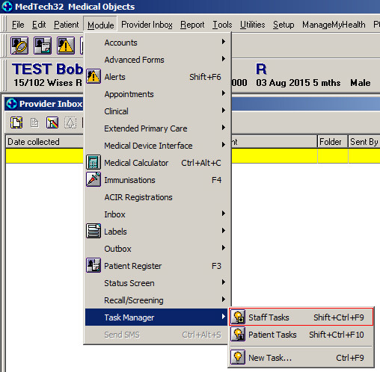The image size is (380, 372).
Task: Expand the Status Screen submenu
Action: tap(158, 283)
